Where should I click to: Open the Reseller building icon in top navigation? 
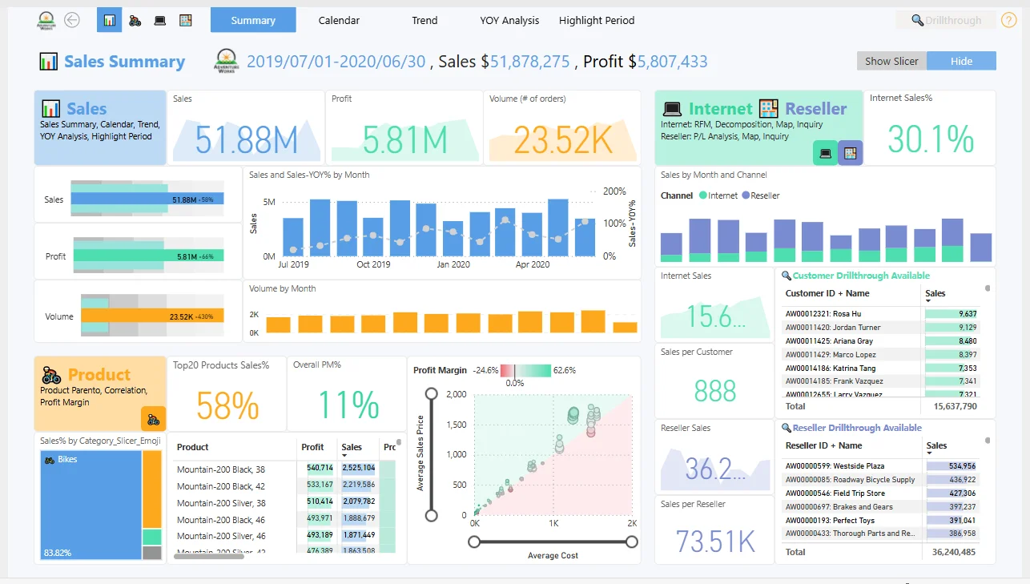[185, 20]
